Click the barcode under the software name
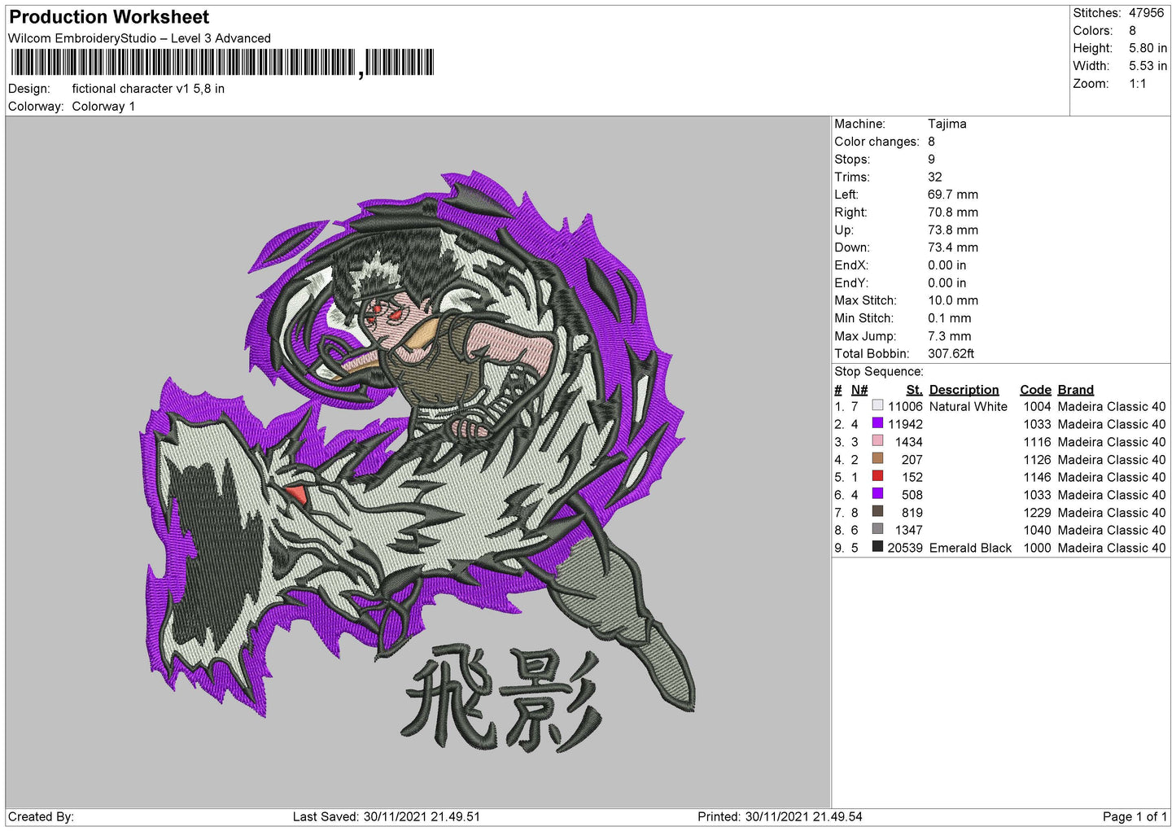Viewport: 1176px width, 831px height. (x=222, y=63)
